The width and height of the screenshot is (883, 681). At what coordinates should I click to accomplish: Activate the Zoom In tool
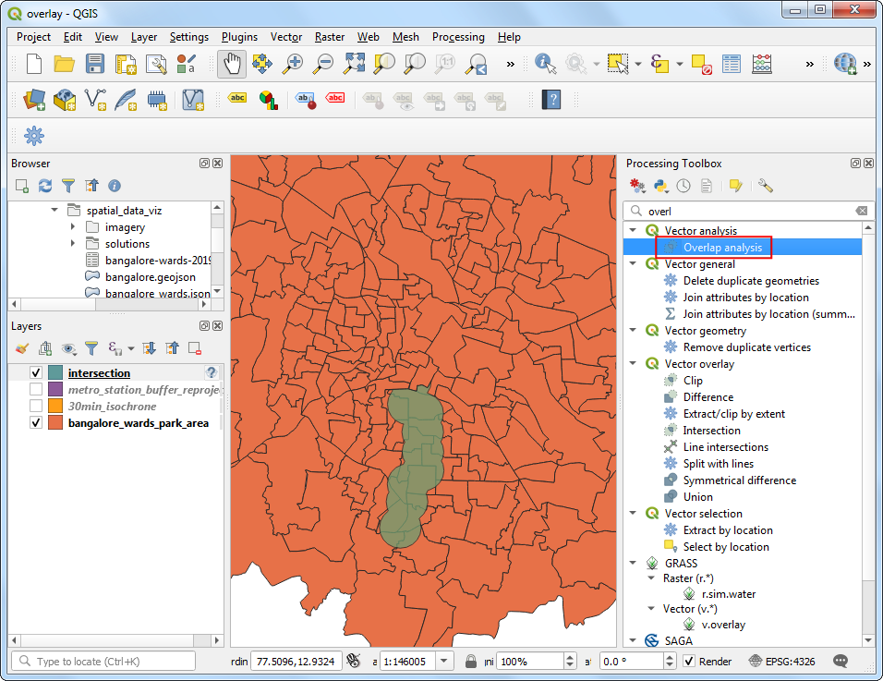(294, 64)
